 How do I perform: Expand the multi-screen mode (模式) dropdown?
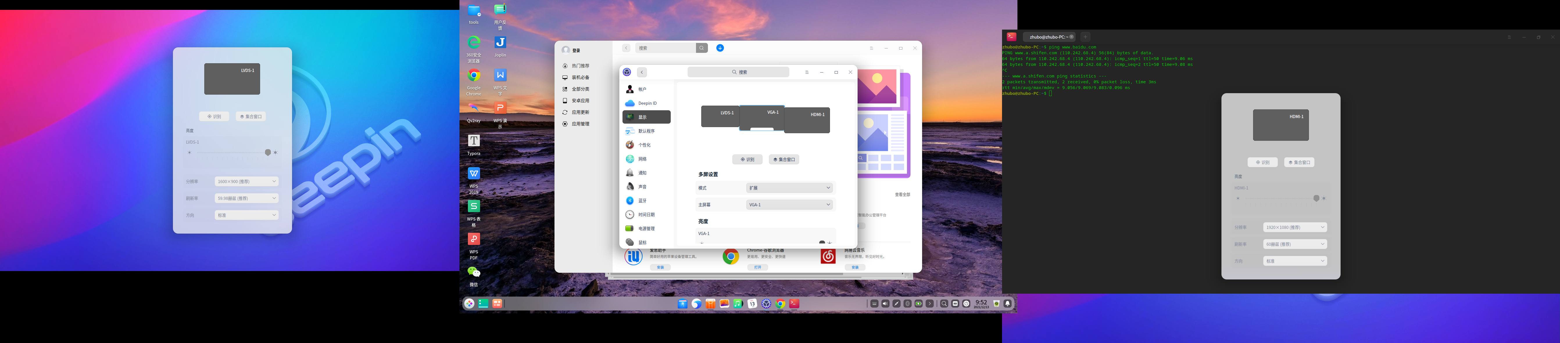click(789, 188)
